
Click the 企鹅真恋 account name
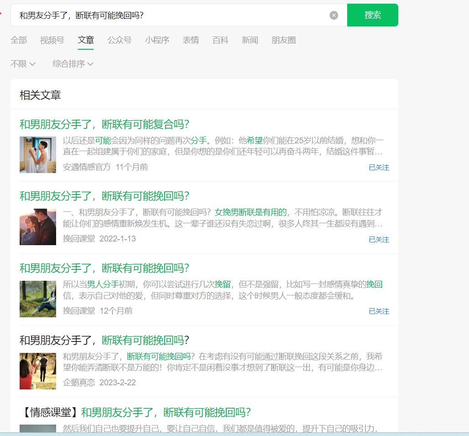point(79,383)
